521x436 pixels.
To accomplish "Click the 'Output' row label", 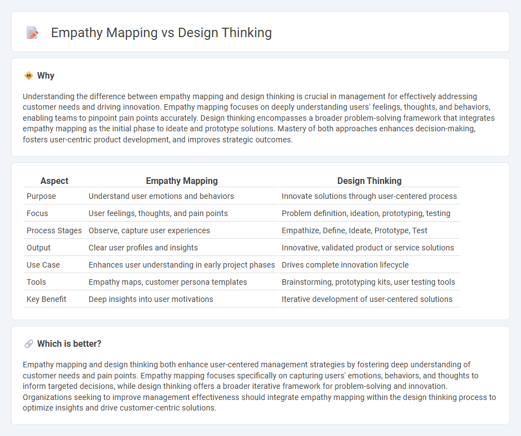I will click(39, 248).
